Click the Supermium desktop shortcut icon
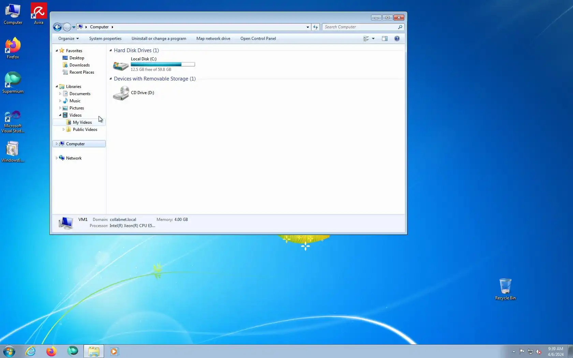This screenshot has height=358, width=573. tap(13, 83)
